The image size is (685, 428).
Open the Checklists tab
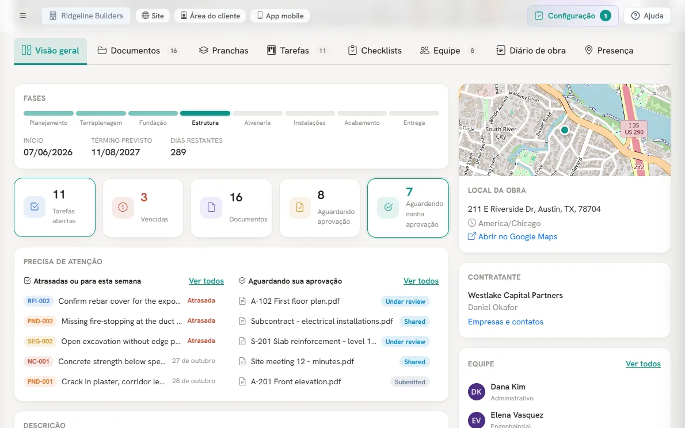[374, 51]
